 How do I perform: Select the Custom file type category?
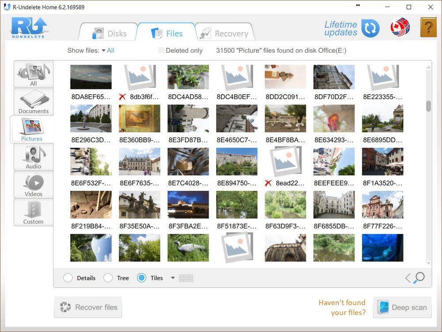point(34,212)
